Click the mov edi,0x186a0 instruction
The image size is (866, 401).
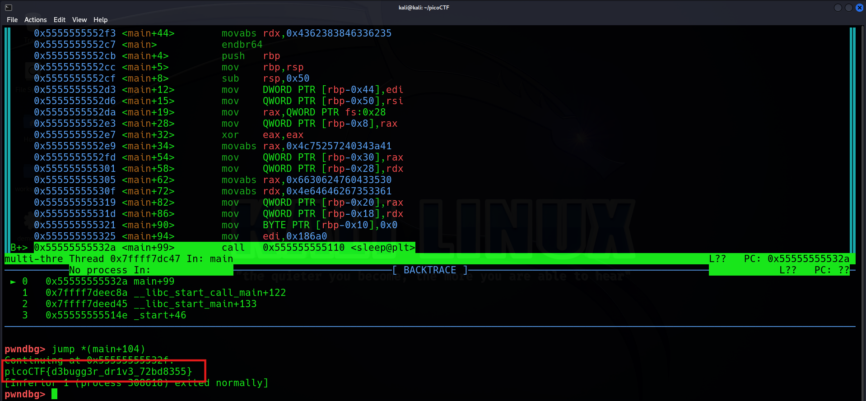(x=274, y=236)
